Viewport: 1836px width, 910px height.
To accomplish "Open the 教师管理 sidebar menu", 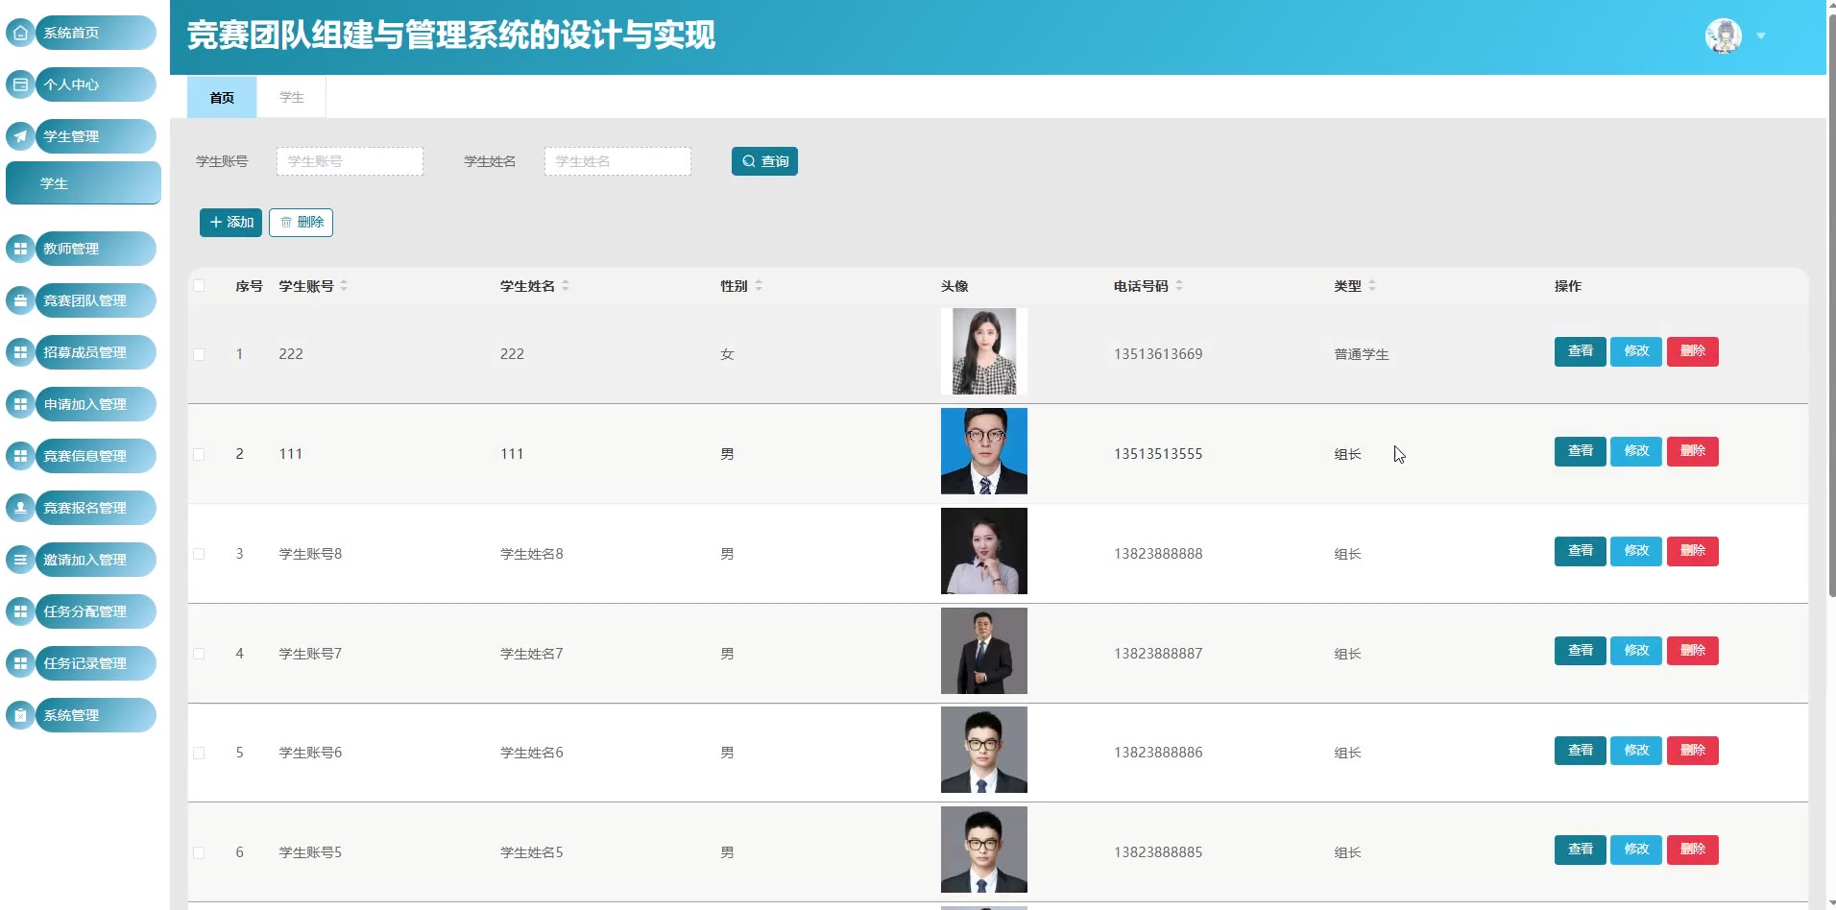I will coord(82,249).
